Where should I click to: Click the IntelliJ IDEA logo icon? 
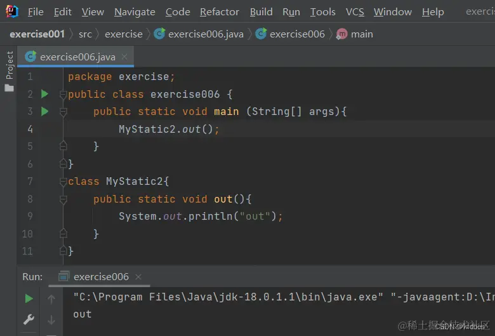(x=12, y=11)
